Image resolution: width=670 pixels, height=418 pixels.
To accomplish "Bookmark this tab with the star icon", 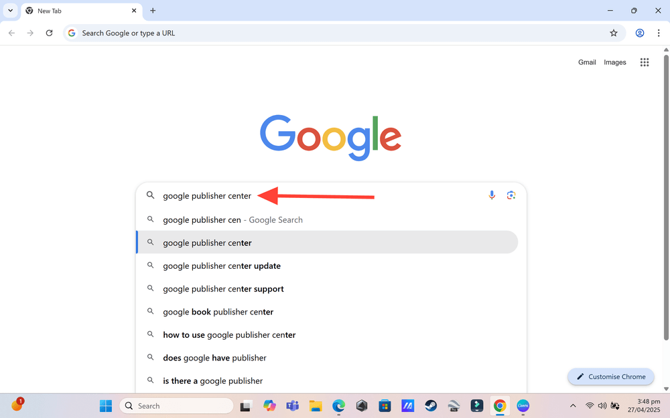I will click(614, 33).
